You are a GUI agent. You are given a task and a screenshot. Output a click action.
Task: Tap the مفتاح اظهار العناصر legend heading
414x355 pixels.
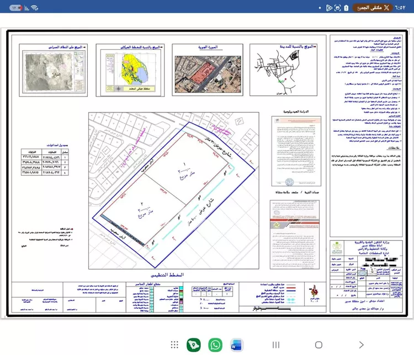148,284
